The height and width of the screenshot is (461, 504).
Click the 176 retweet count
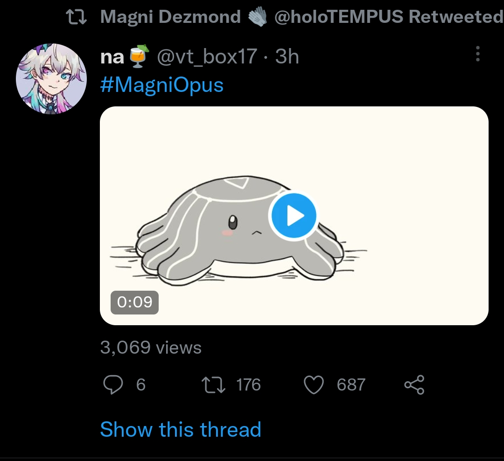248,385
